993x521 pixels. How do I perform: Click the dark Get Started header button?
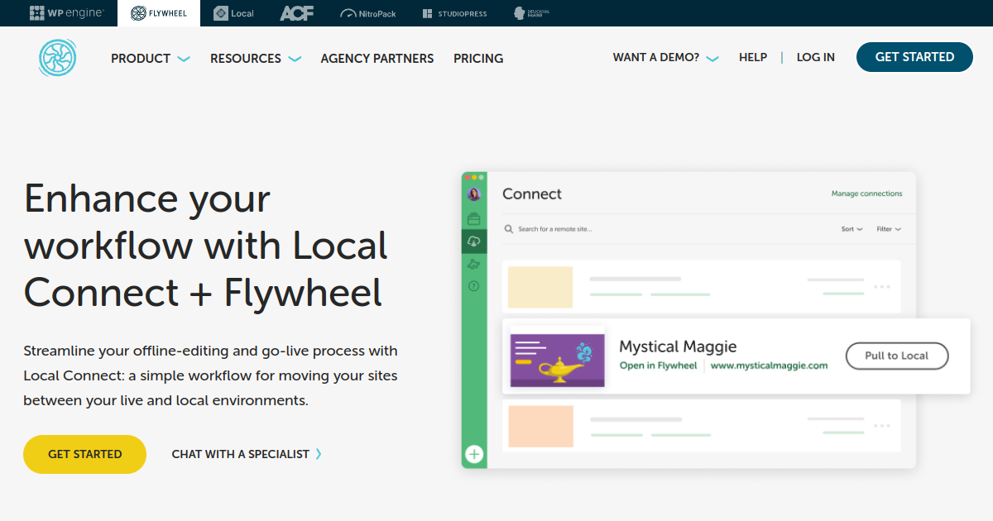pyautogui.click(x=914, y=57)
